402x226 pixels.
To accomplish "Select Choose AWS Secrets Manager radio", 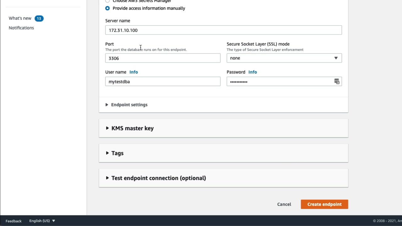I will (107, 1).
